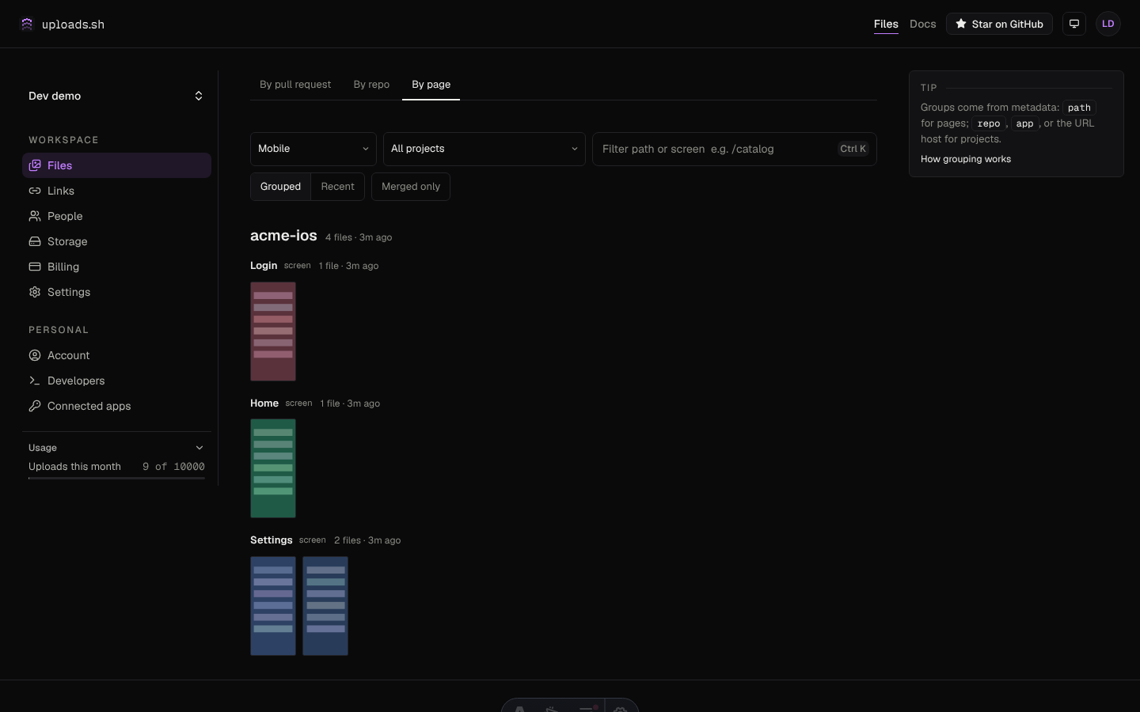Toggle the Merged only filter
The width and height of the screenshot is (1140, 712).
411,187
